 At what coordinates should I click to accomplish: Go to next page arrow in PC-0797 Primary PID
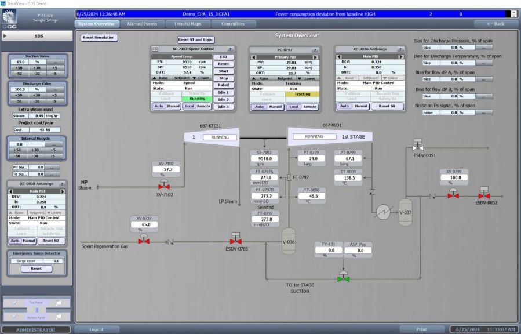coord(315,57)
